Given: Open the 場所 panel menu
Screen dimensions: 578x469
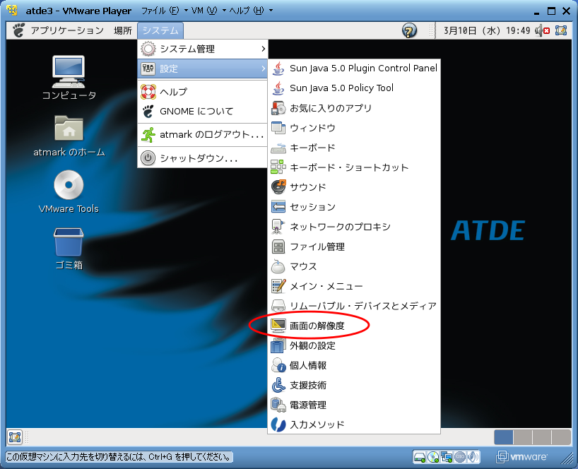Looking at the screenshot, I should coord(123,30).
